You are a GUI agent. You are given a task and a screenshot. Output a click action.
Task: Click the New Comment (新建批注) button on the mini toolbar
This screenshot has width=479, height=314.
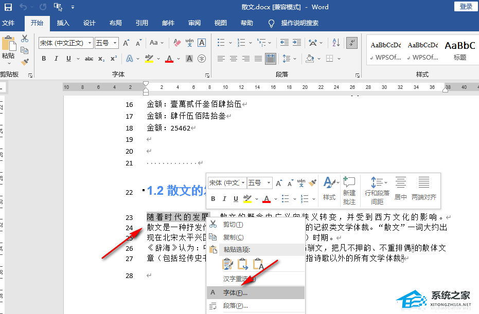coord(349,189)
